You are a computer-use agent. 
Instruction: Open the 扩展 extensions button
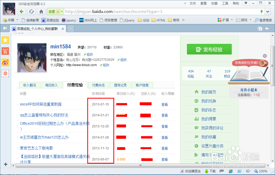223,20
